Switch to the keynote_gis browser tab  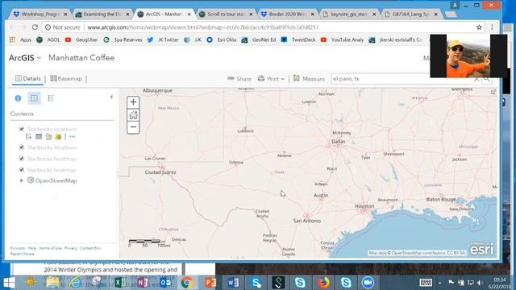[349, 14]
